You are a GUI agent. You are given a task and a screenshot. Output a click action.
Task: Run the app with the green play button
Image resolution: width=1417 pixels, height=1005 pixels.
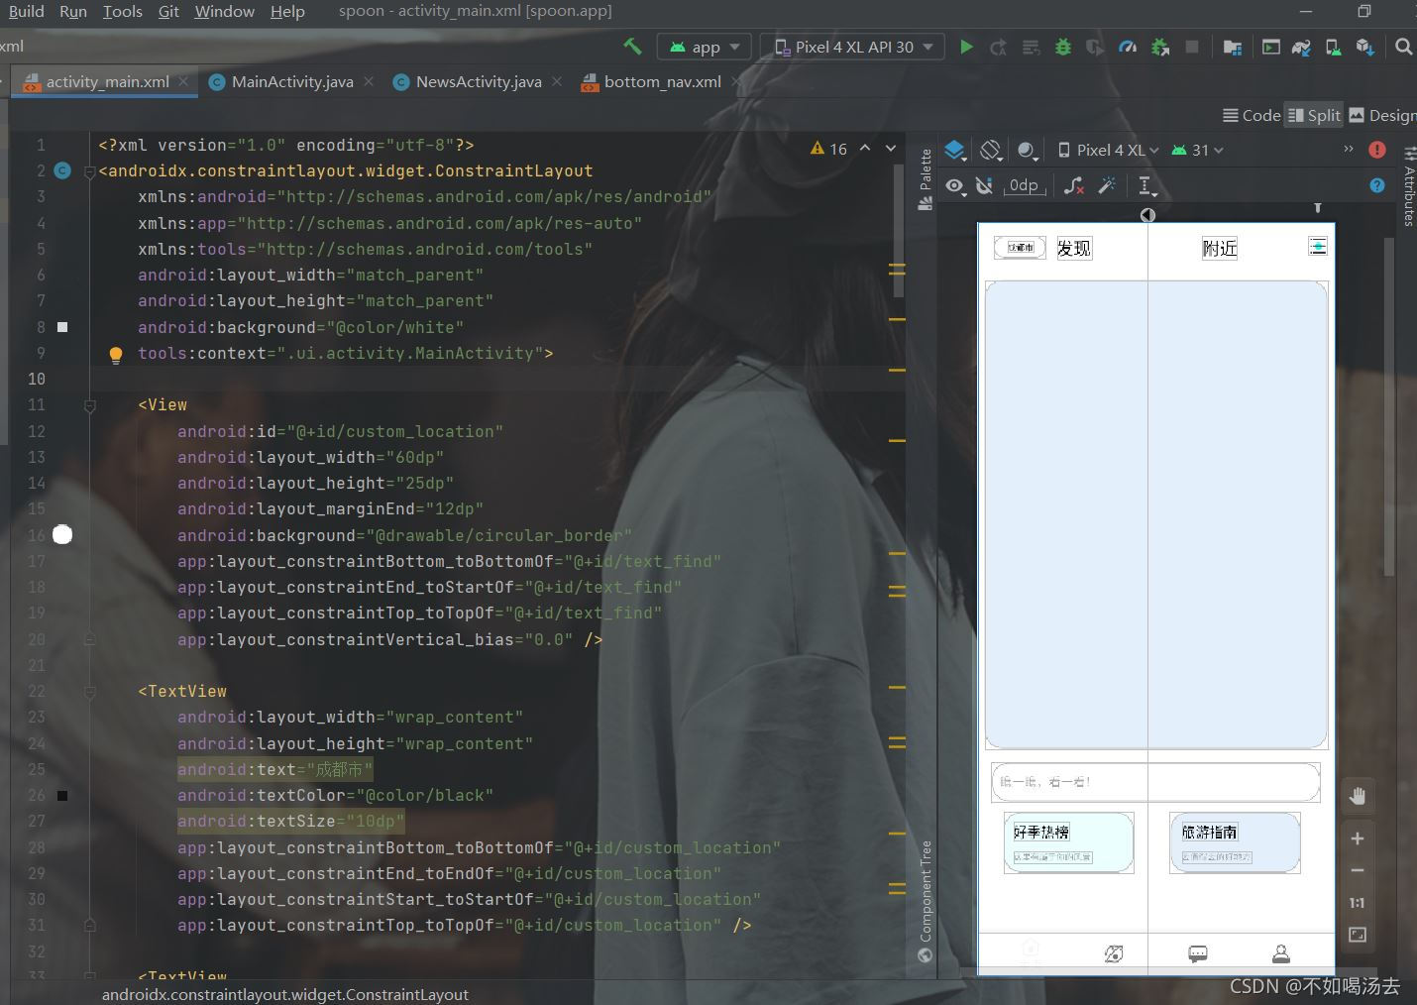pyautogui.click(x=966, y=47)
